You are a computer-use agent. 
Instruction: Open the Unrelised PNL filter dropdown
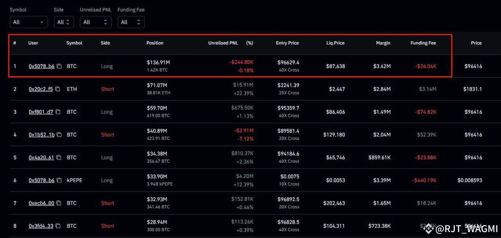96,22
